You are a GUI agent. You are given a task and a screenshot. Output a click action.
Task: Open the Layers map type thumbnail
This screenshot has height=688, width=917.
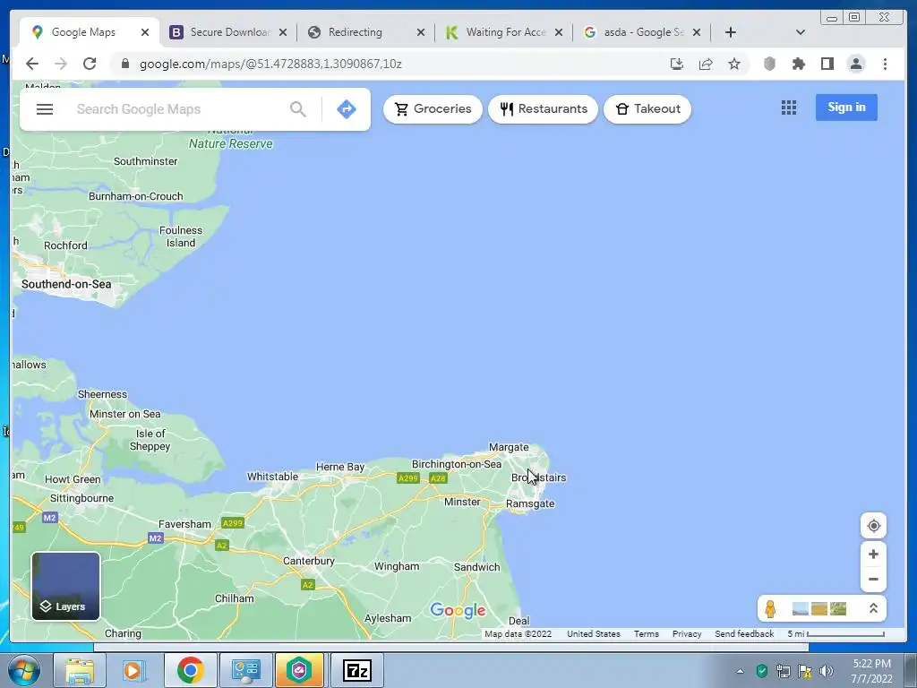tap(66, 586)
